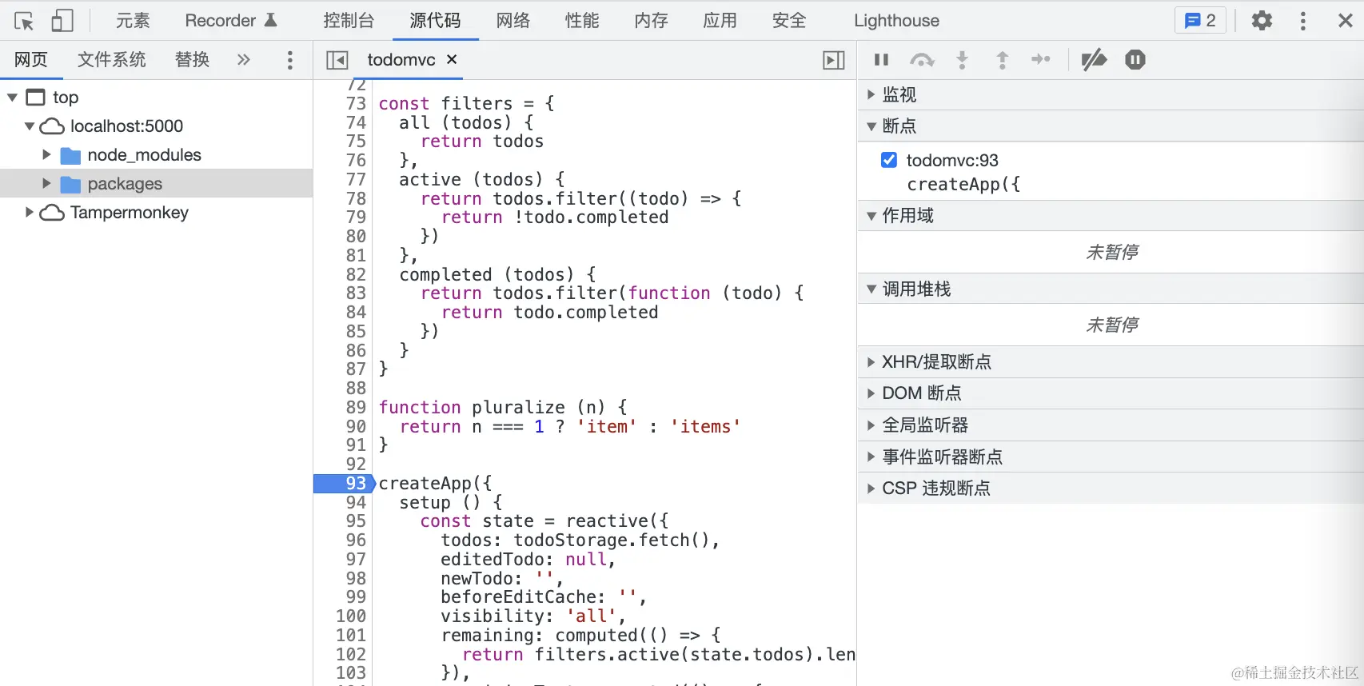
Task: Expand the node_modules folder arrow
Action: tap(46, 155)
